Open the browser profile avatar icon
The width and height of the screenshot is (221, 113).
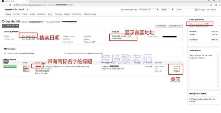pyautogui.click(x=215, y=5)
